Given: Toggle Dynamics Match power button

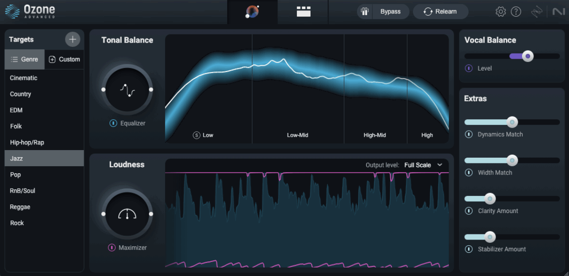Looking at the screenshot, I should click(469, 134).
